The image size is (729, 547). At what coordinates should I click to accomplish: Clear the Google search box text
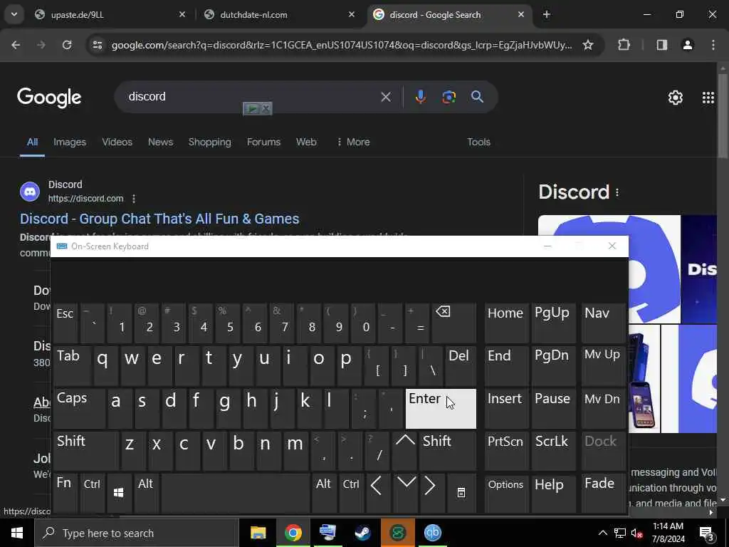(x=385, y=97)
